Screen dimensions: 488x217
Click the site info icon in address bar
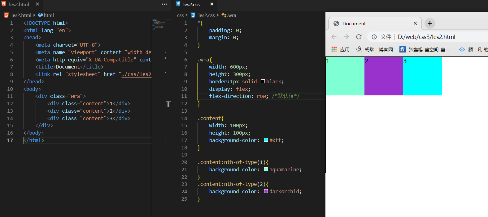pyautogui.click(x=374, y=37)
